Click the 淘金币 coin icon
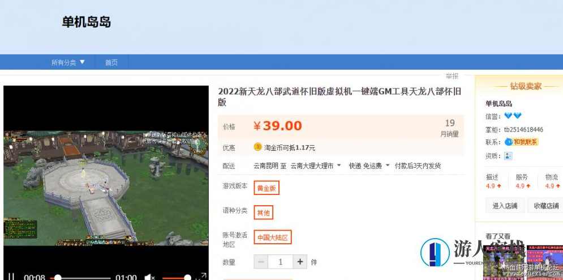Image resolution: width=563 pixels, height=280 pixels. [x=258, y=147]
